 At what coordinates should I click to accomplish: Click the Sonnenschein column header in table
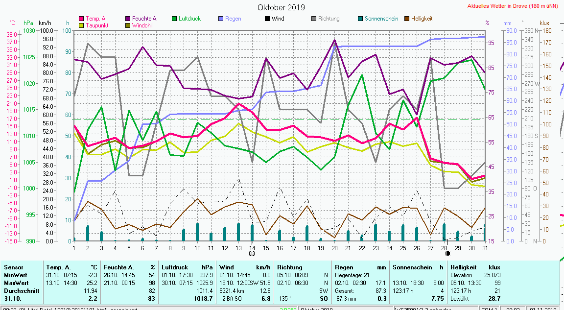pos(411,267)
